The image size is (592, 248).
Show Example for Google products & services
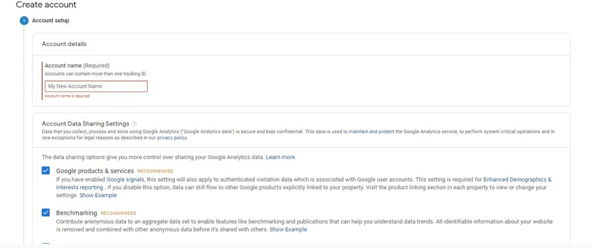(98, 195)
